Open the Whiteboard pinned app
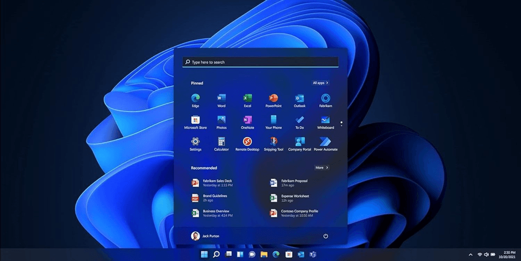The width and height of the screenshot is (521, 261). tap(325, 121)
